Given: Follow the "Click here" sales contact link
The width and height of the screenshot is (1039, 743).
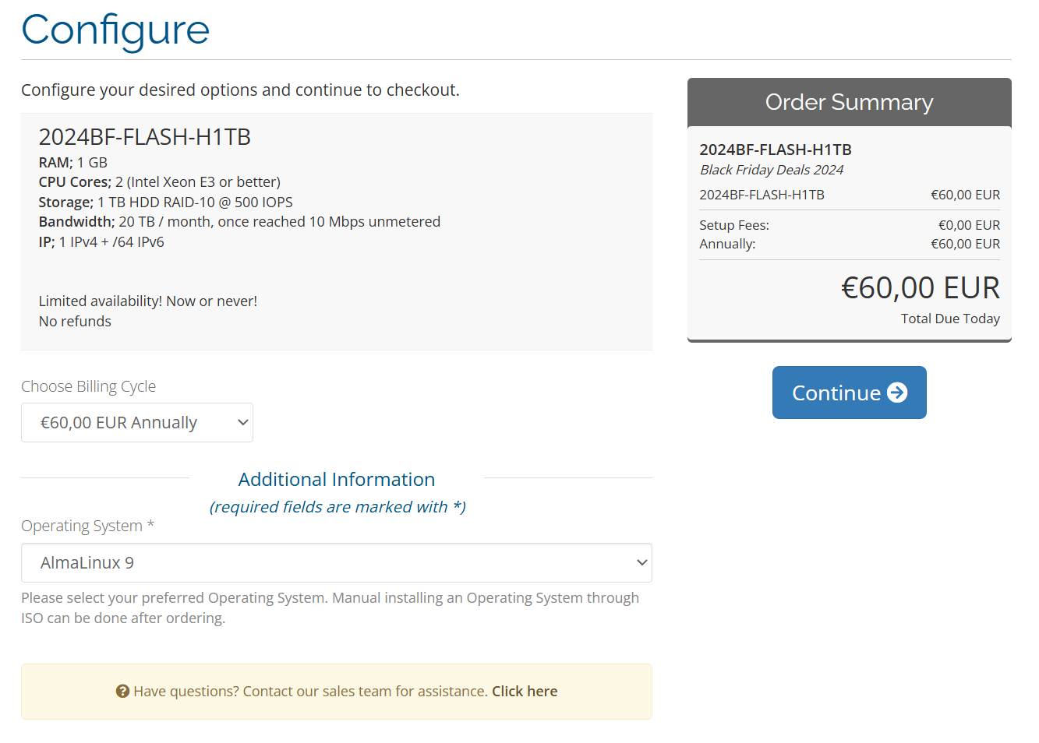Looking at the screenshot, I should click(525, 692).
